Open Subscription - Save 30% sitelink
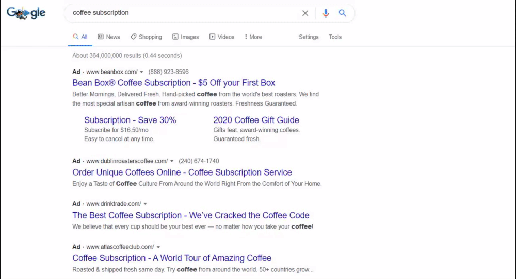Viewport: 516px width, 279px height. [x=130, y=120]
